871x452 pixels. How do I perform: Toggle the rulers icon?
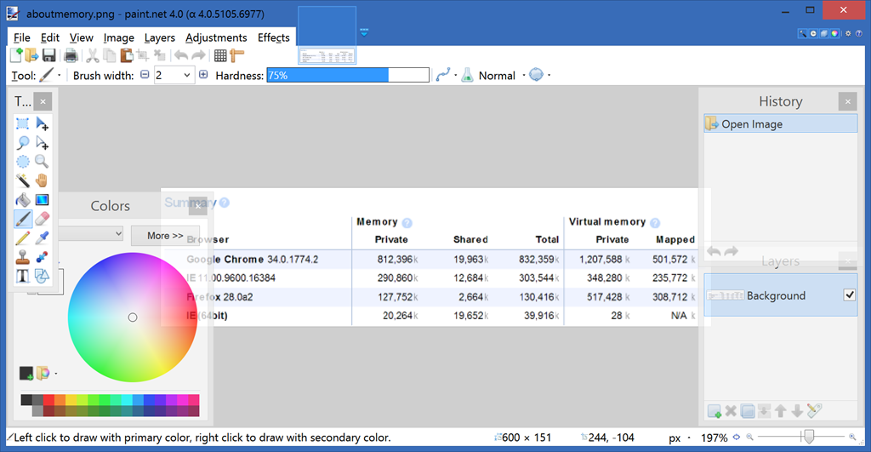[237, 55]
